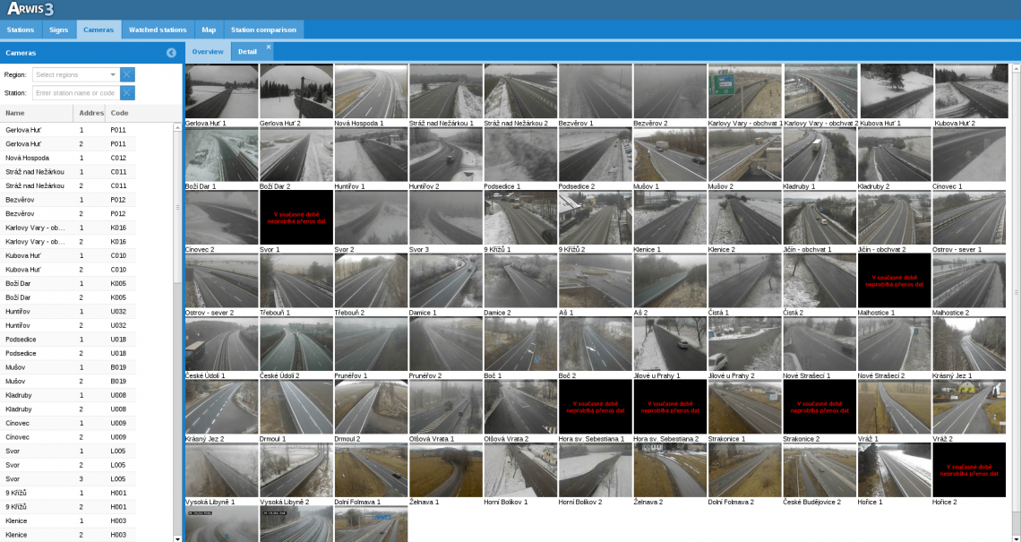Open the unavailable Strakonice 2 camera tile
Image resolution: width=1021 pixels, height=542 pixels.
coord(819,407)
